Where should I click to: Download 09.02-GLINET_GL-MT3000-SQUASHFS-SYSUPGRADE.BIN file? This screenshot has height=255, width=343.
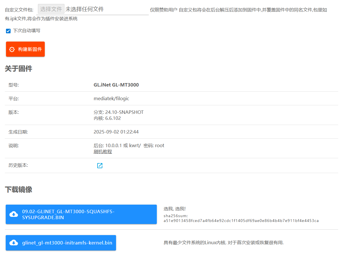(x=68, y=215)
